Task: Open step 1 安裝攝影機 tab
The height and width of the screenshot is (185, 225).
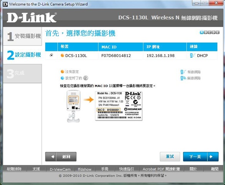Action: pos(23,36)
